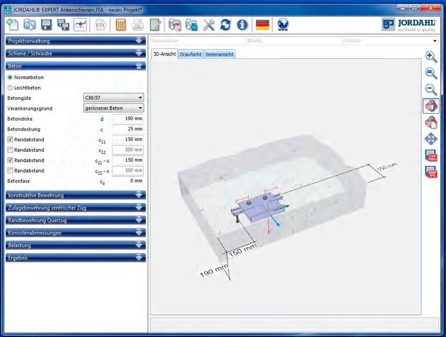Click the 190 mm dimension label in view
Image resolution: width=446 pixels, height=337 pixels.
(x=214, y=270)
